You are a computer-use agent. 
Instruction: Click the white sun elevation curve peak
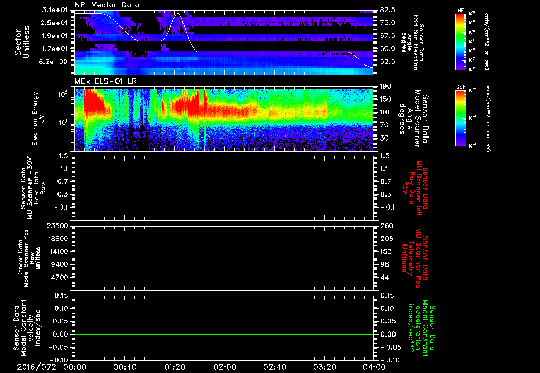click(x=178, y=13)
